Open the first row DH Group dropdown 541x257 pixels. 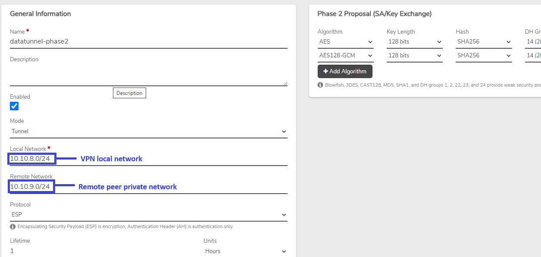pyautogui.click(x=533, y=42)
